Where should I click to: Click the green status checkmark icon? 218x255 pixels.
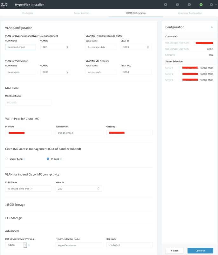[201, 4]
